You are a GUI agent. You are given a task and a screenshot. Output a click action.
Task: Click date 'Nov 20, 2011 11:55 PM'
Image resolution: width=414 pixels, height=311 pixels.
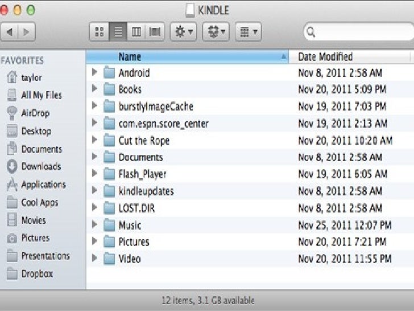point(345,259)
